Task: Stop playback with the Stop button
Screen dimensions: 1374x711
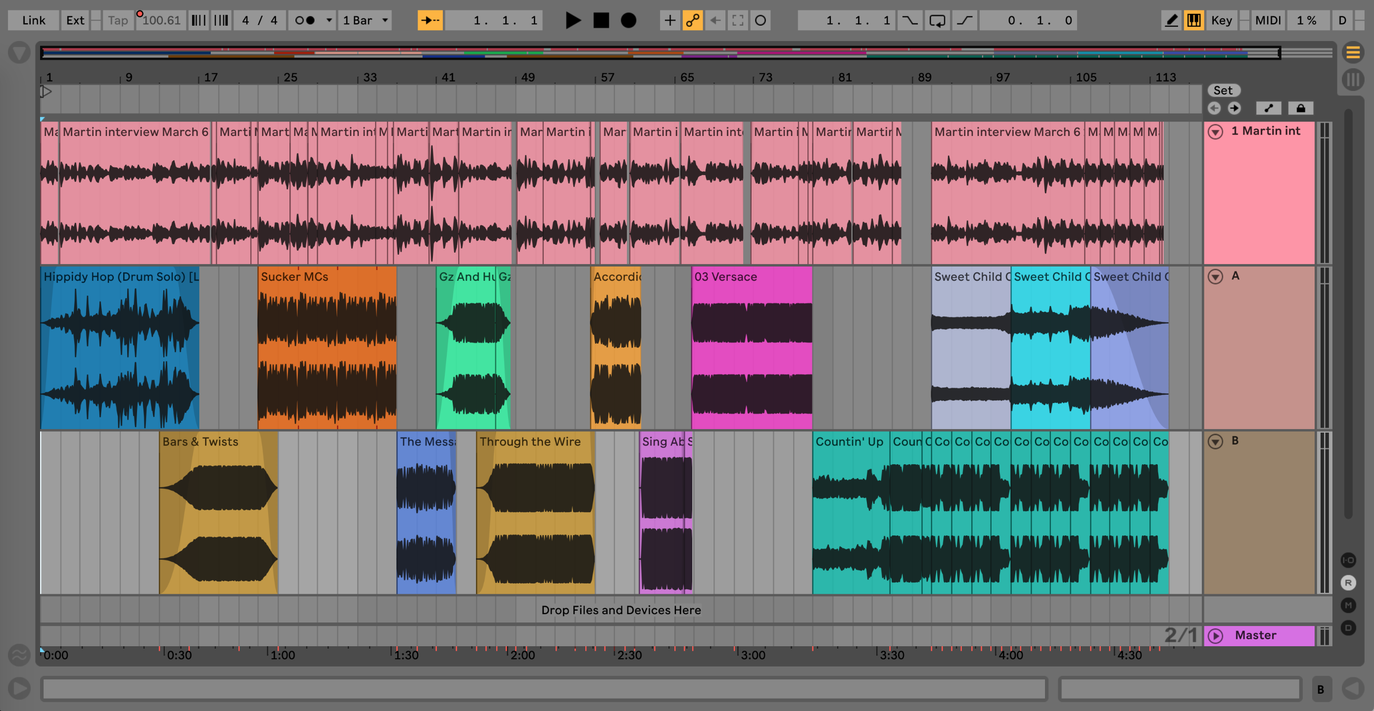Action: pos(601,20)
